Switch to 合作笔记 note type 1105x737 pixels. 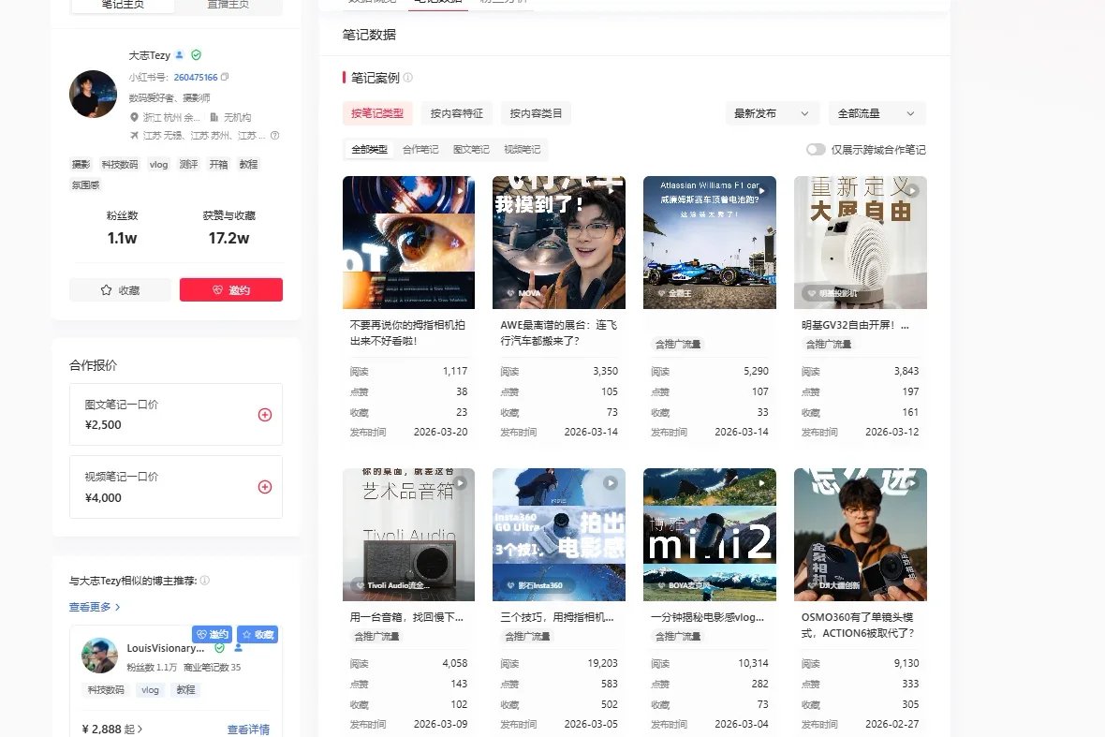[x=420, y=150]
